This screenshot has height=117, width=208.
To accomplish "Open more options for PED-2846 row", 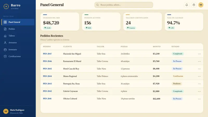I will (199, 61).
